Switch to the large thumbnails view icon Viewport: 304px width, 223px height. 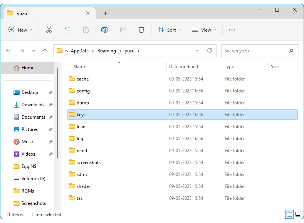tap(298, 214)
